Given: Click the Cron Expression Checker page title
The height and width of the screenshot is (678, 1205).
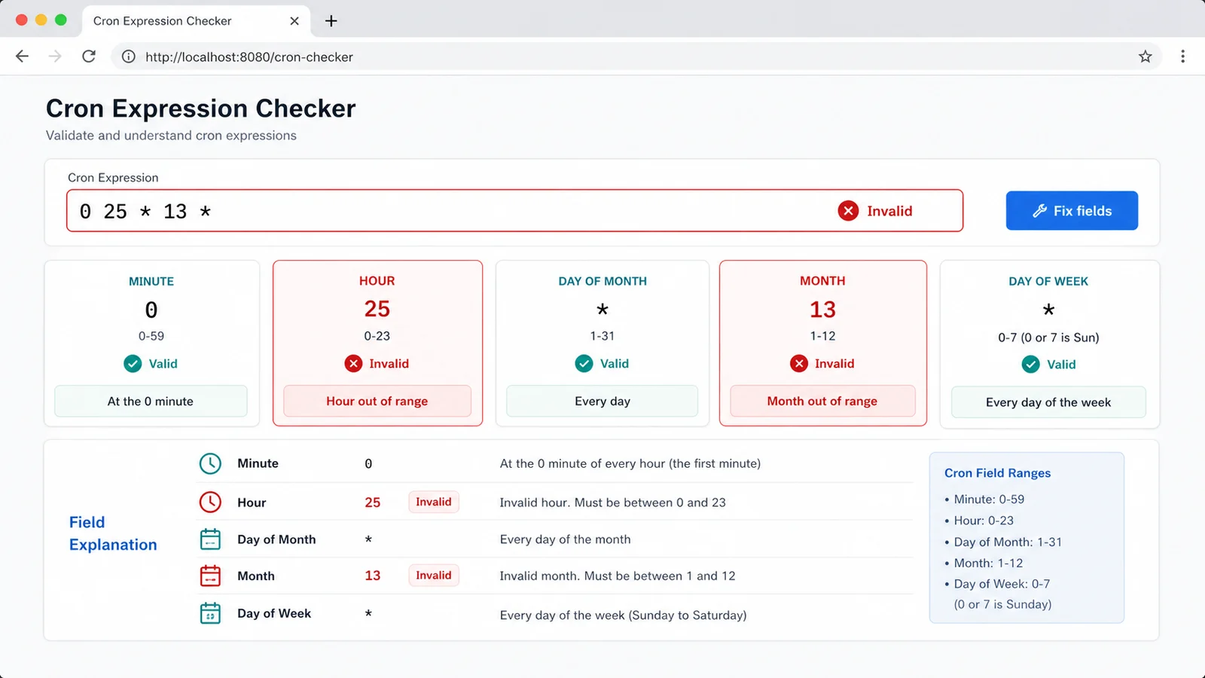Looking at the screenshot, I should click(x=200, y=108).
